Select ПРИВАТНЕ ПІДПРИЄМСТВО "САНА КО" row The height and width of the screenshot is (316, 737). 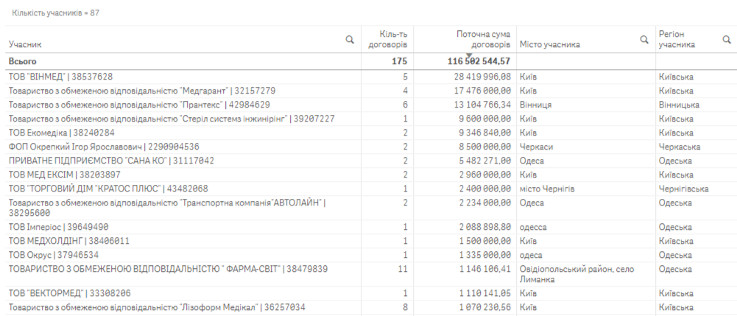[111, 161]
